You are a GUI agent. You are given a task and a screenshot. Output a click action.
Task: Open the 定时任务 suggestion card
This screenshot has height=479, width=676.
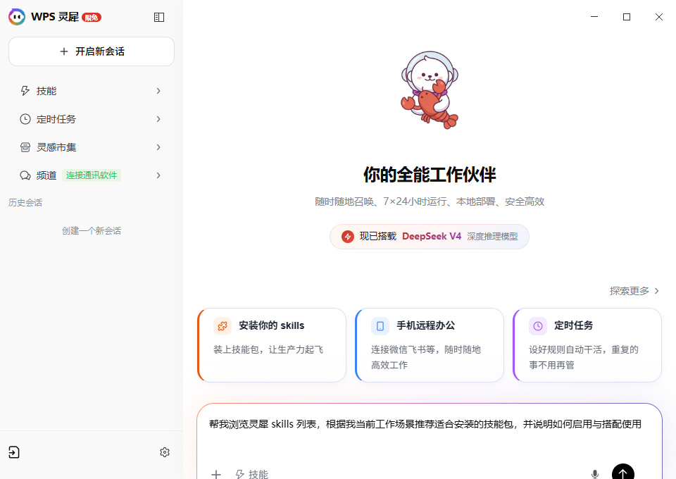coord(587,345)
